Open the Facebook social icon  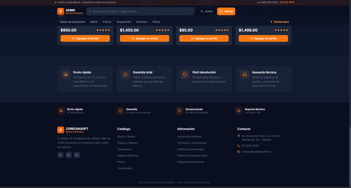pos(60,155)
